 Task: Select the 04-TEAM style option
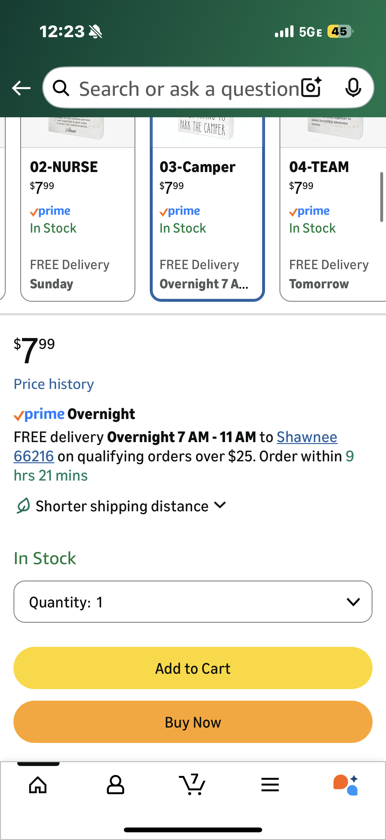(x=332, y=222)
